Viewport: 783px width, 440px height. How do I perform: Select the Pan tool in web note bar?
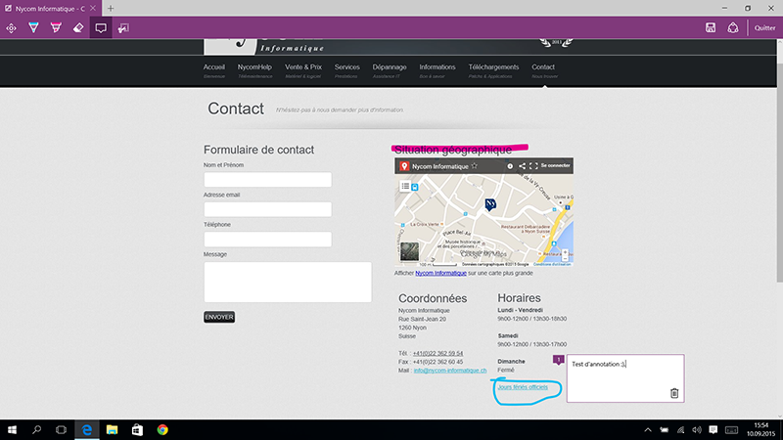[11, 28]
